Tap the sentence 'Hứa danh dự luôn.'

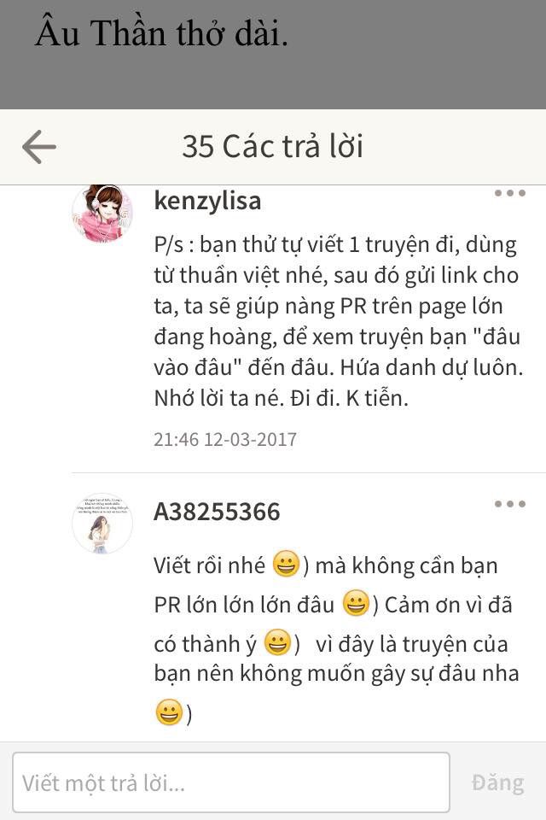pos(432,368)
